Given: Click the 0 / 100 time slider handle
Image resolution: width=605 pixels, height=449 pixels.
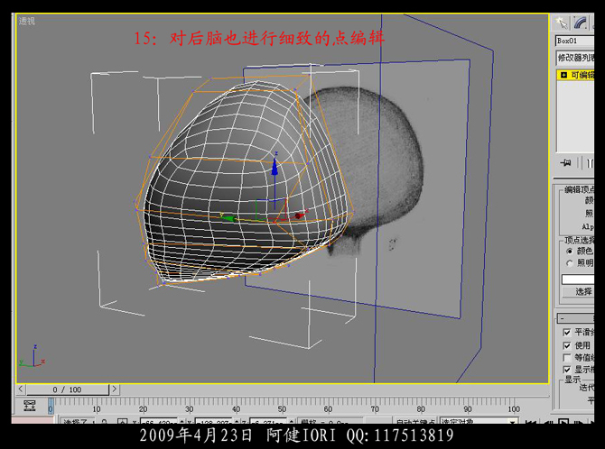Looking at the screenshot, I should tap(67, 389).
